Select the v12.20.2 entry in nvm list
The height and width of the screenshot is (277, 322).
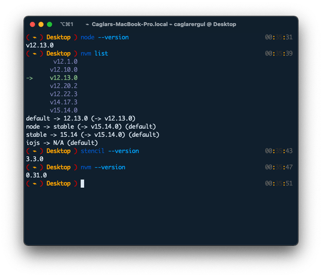click(64, 86)
